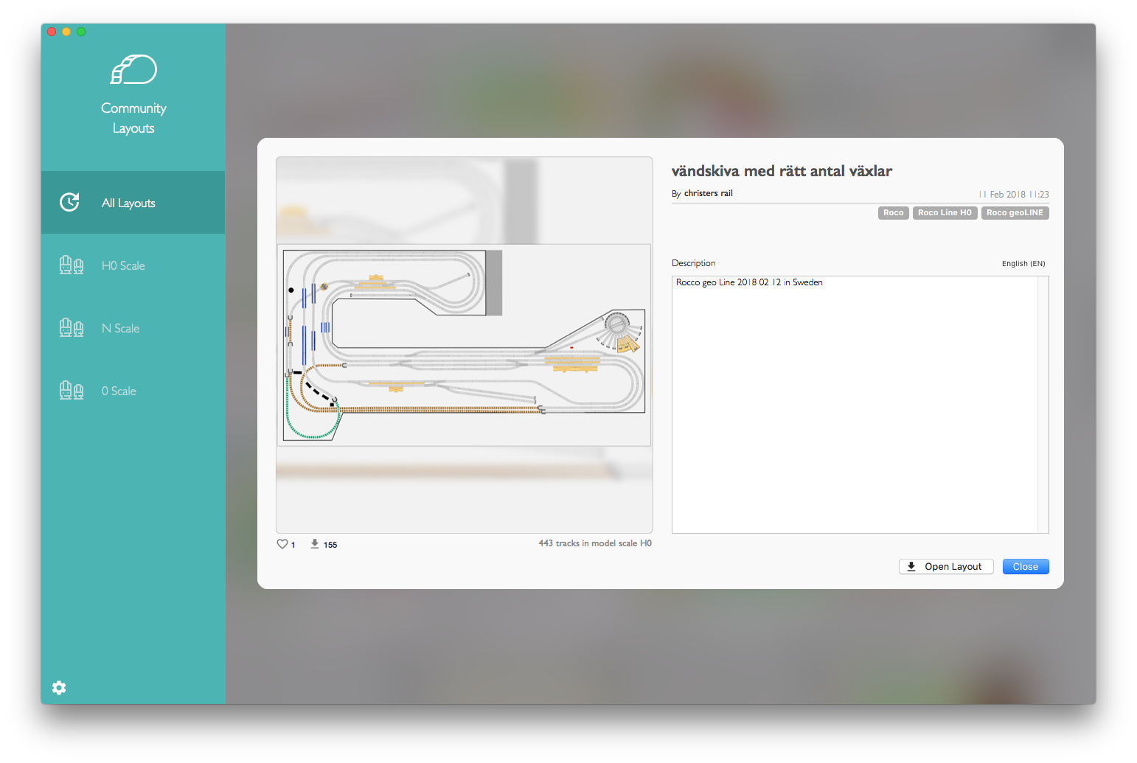Click the N Scale train icon

[72, 328]
